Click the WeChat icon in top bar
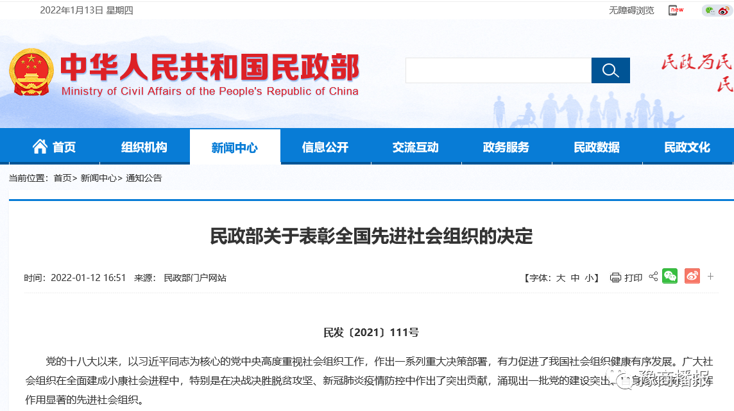734x411 pixels. point(710,10)
